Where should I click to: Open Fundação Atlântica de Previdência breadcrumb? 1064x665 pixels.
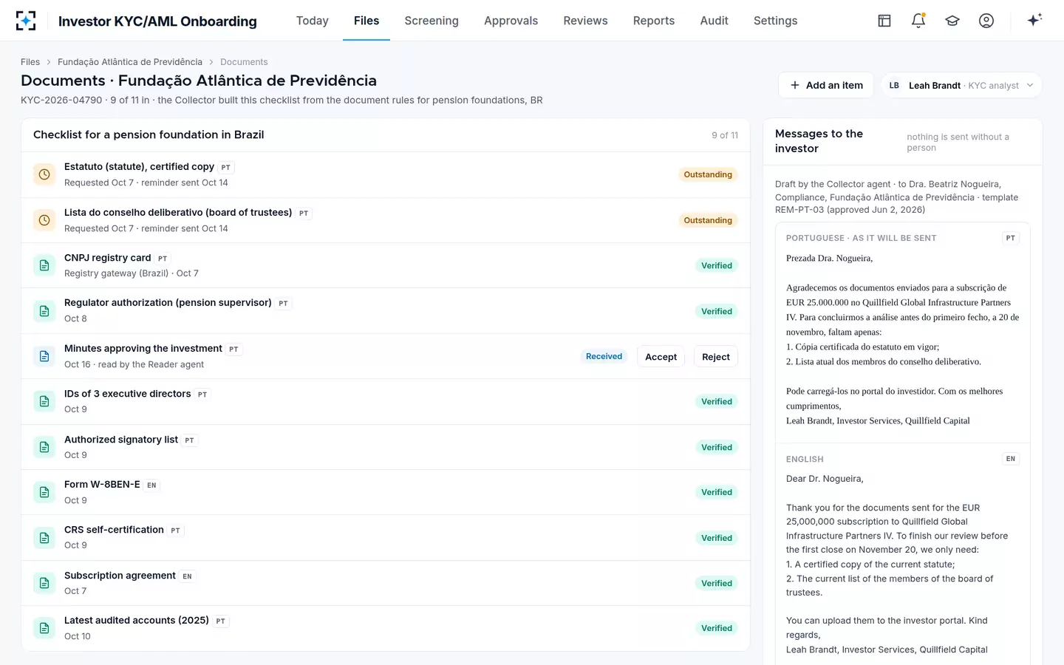(130, 62)
